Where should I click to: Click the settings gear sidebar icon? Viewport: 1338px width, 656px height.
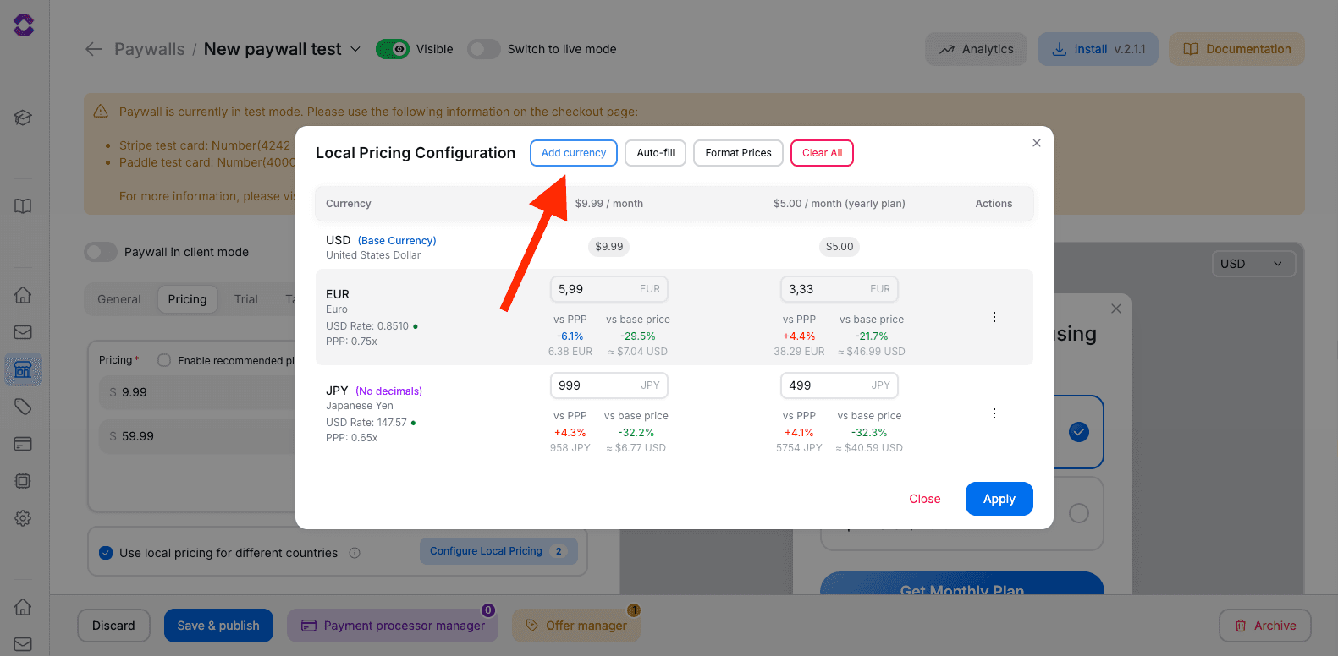pos(23,518)
